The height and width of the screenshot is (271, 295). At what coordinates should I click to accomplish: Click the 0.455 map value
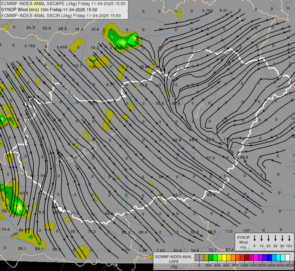62,47
